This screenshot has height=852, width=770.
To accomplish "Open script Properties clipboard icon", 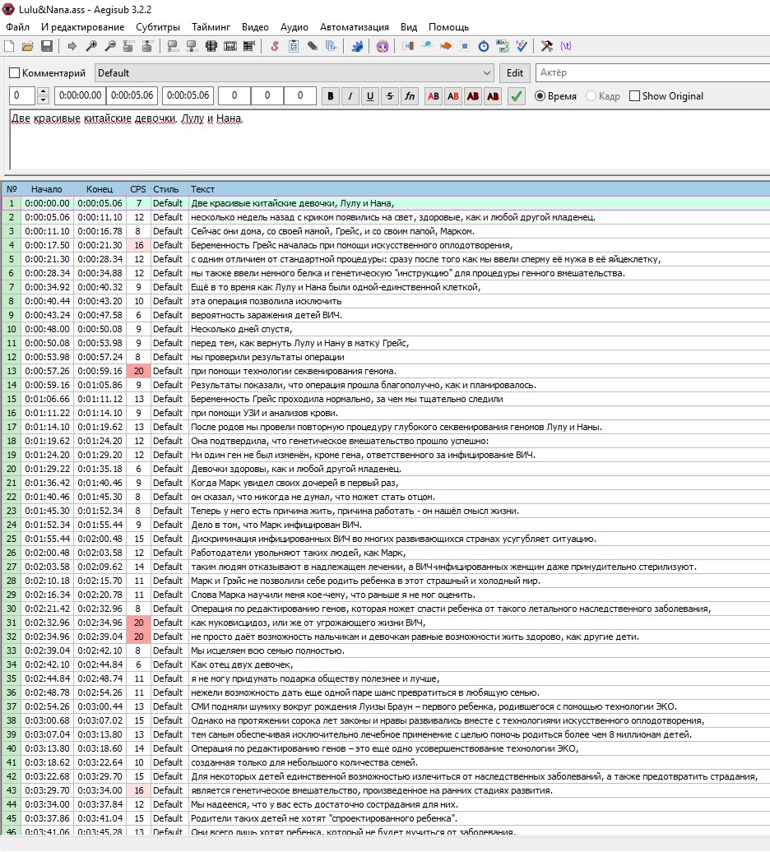I will pyautogui.click(x=294, y=46).
